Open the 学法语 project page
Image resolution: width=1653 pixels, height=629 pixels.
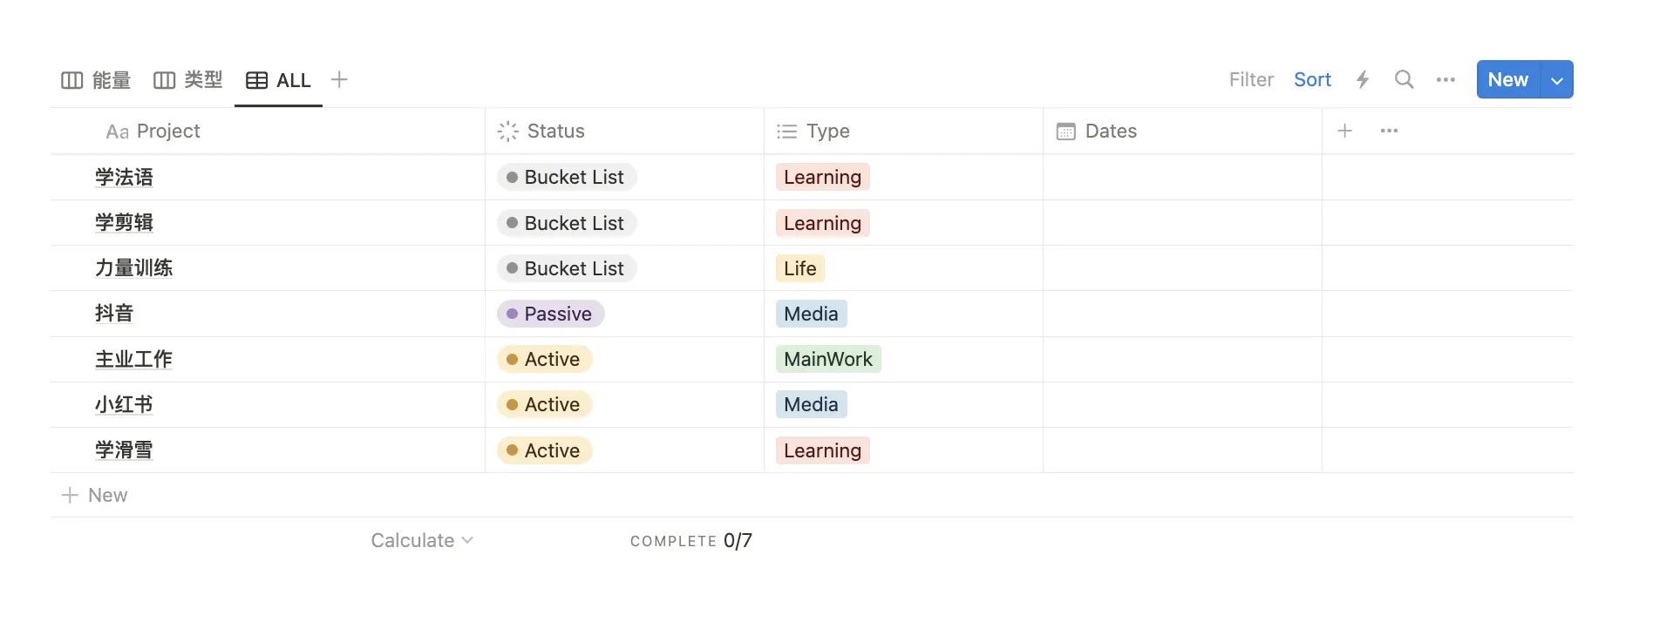pyautogui.click(x=125, y=178)
